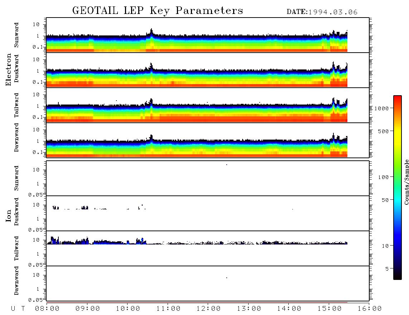The height and width of the screenshot is (315, 409).
Task: Select the Ion Sunward axis label
Action: point(16,178)
